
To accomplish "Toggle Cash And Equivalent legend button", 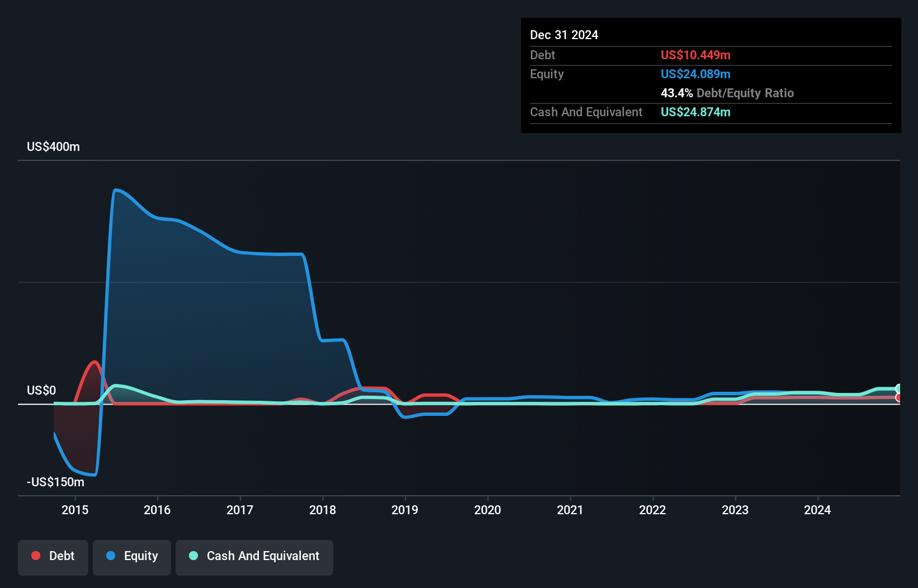I will coord(254,557).
